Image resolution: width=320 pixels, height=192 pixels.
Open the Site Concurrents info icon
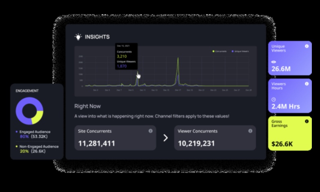pyautogui.click(x=151, y=131)
